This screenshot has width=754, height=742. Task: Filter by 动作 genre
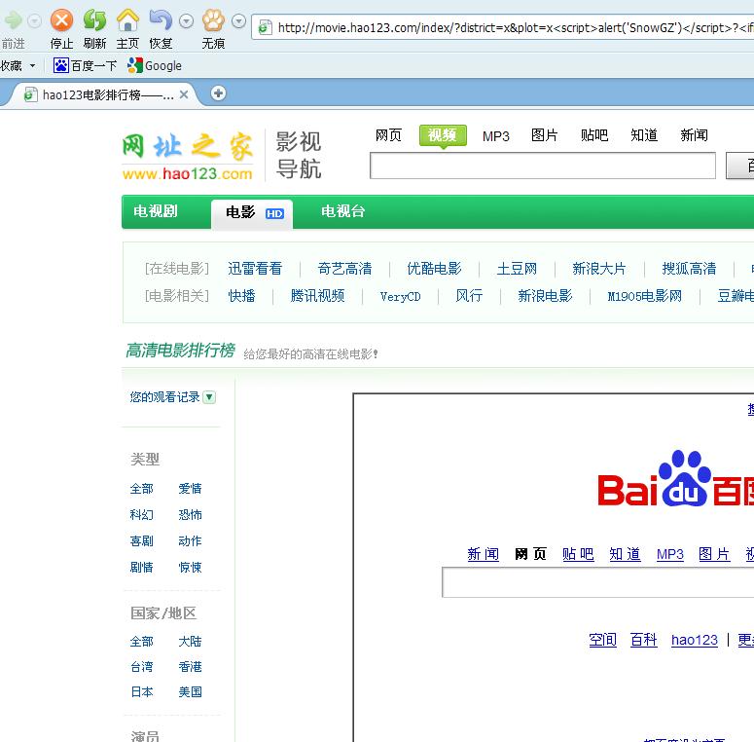pyautogui.click(x=190, y=540)
